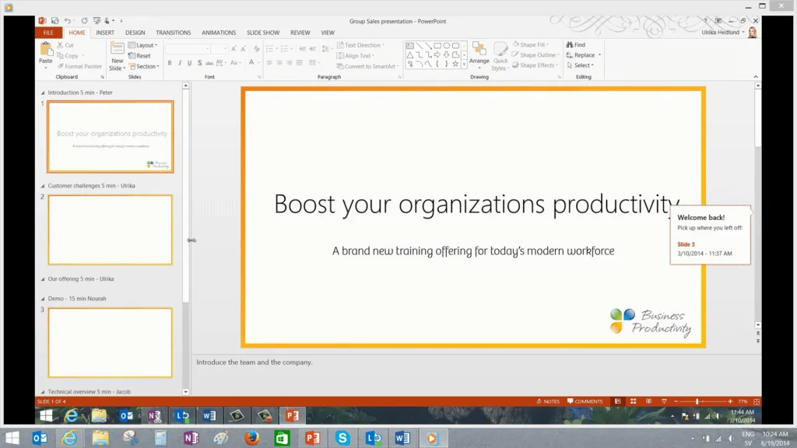Open Section dropdown
This screenshot has width=797, height=448.
click(x=144, y=67)
